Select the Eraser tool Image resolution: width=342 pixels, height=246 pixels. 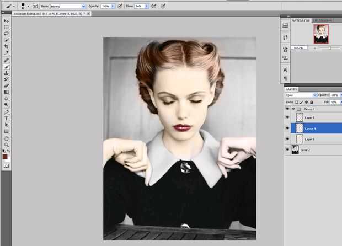(6, 85)
